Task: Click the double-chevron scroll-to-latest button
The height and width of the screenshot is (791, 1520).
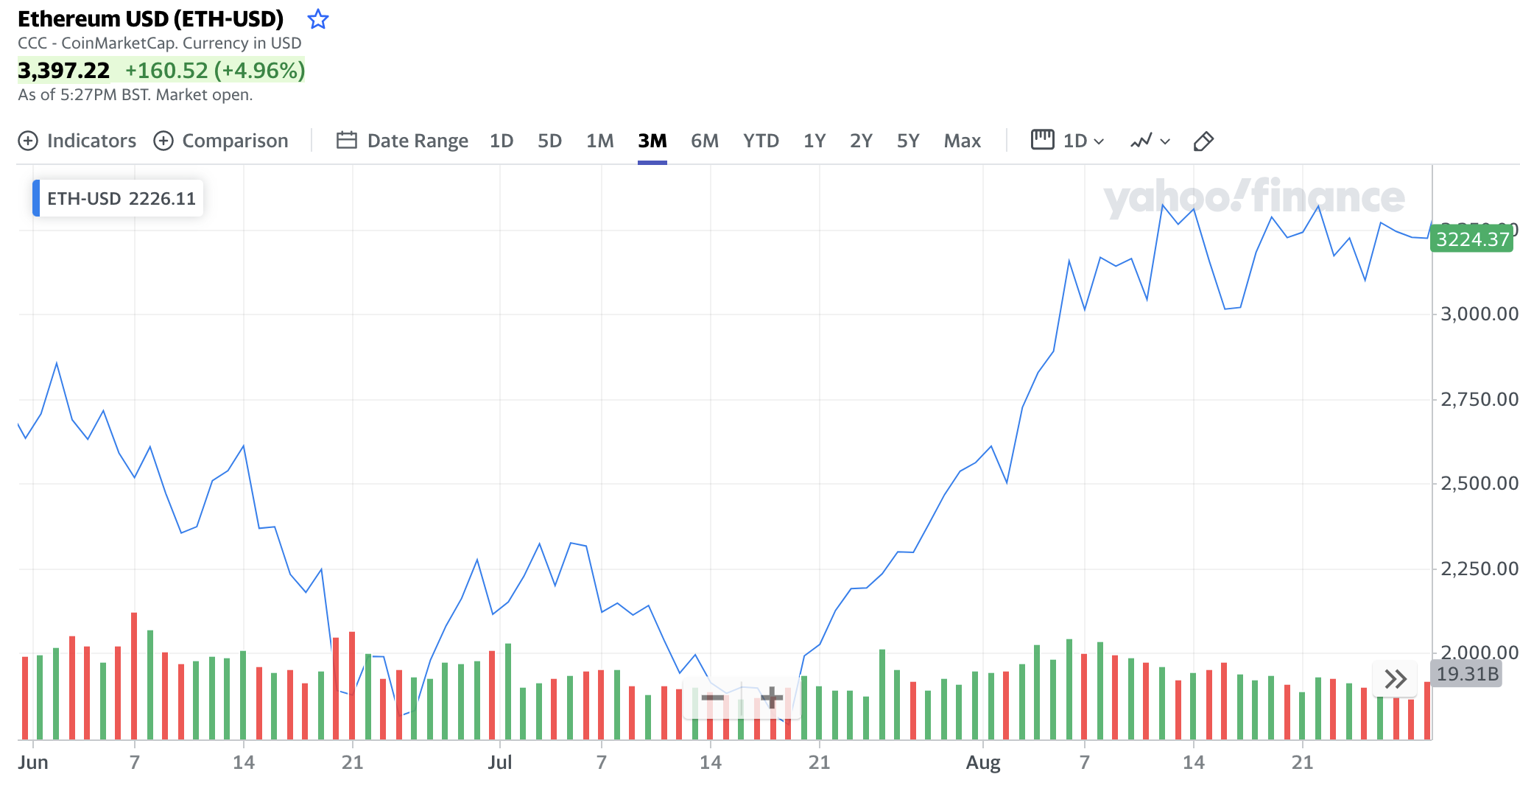Action: point(1396,678)
